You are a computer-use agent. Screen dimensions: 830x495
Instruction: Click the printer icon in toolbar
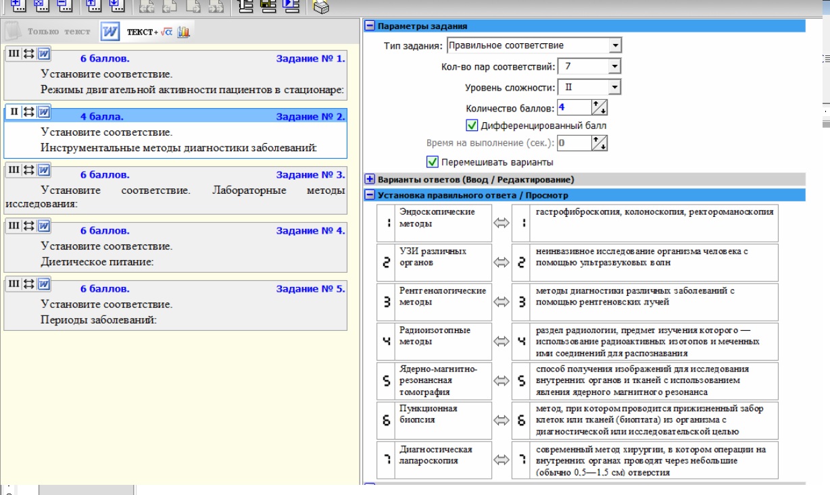322,7
